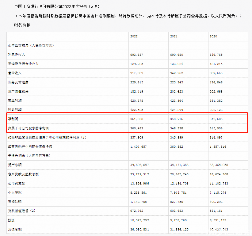Screen dimensions: 252x236
Task: Select the 个人贷款 row label
Action: [x=15, y=192]
